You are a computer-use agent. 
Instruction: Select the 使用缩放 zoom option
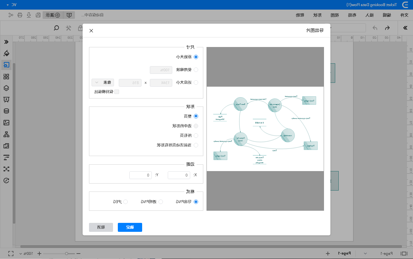click(x=196, y=70)
